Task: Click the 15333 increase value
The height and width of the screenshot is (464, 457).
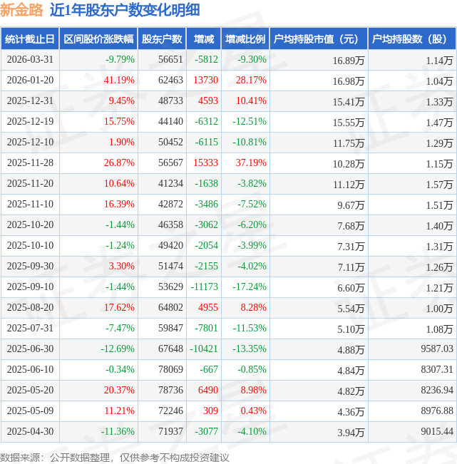Action: coord(205,163)
